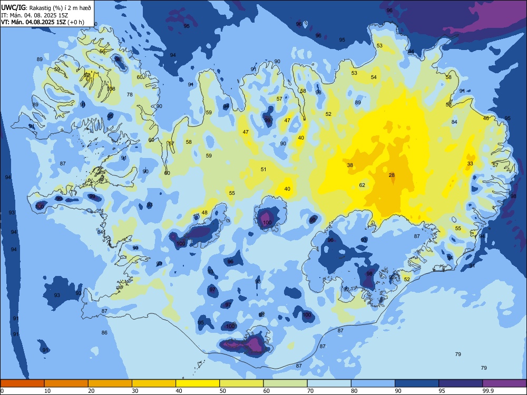The width and height of the screenshot is (527, 395).
Task: Click the 'IT: Mán. 04. 08. 2025 15Z' line
Action: coord(35,15)
